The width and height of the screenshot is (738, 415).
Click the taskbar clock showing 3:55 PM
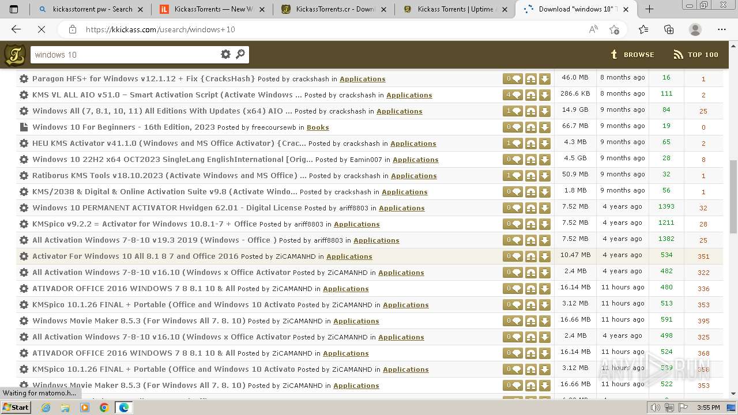(x=708, y=408)
